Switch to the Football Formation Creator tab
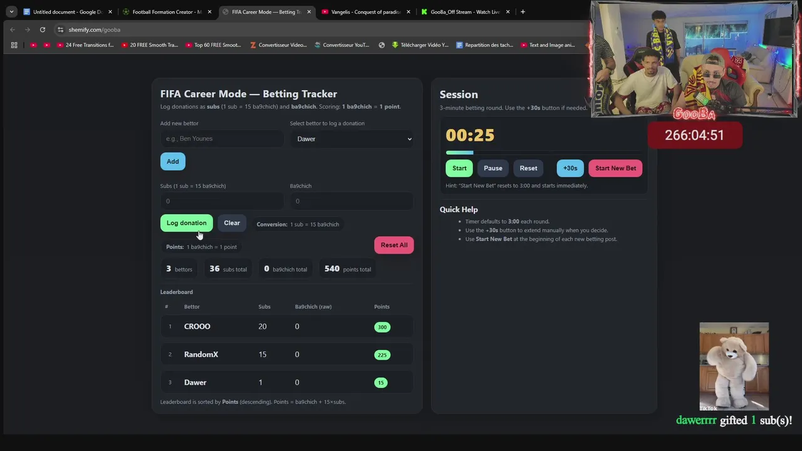 [166, 12]
